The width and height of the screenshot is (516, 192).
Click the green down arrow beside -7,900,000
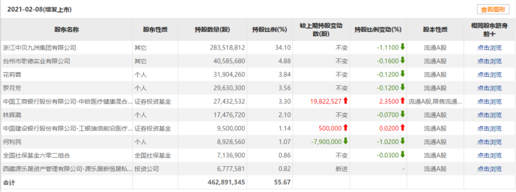[x=345, y=141]
